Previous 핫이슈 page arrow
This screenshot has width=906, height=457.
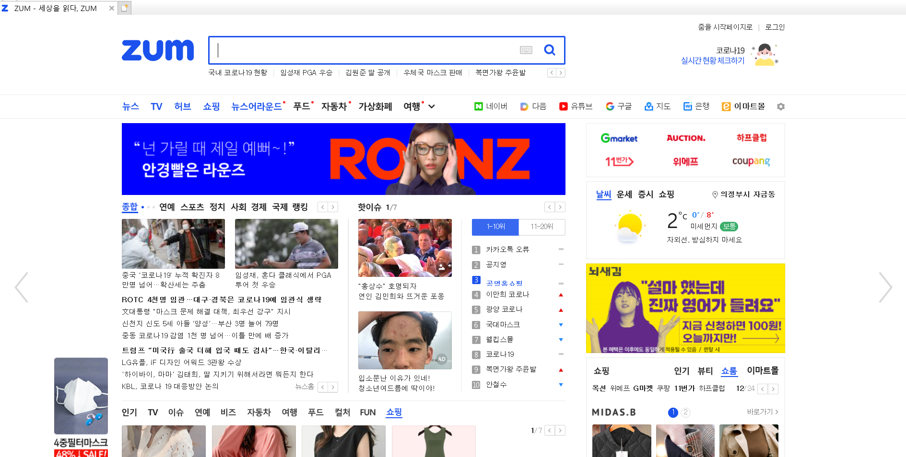pos(550,207)
